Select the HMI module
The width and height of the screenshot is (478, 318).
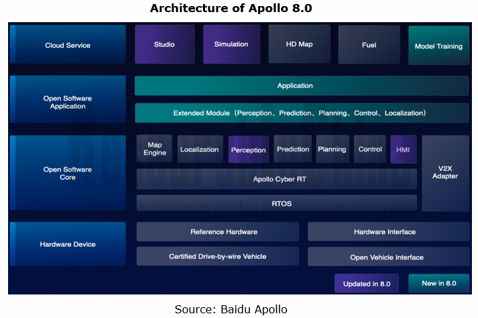point(403,149)
